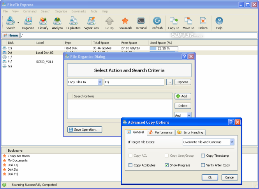Start the Duplicates finder
This screenshot has height=189, width=259.
tap(73, 23)
